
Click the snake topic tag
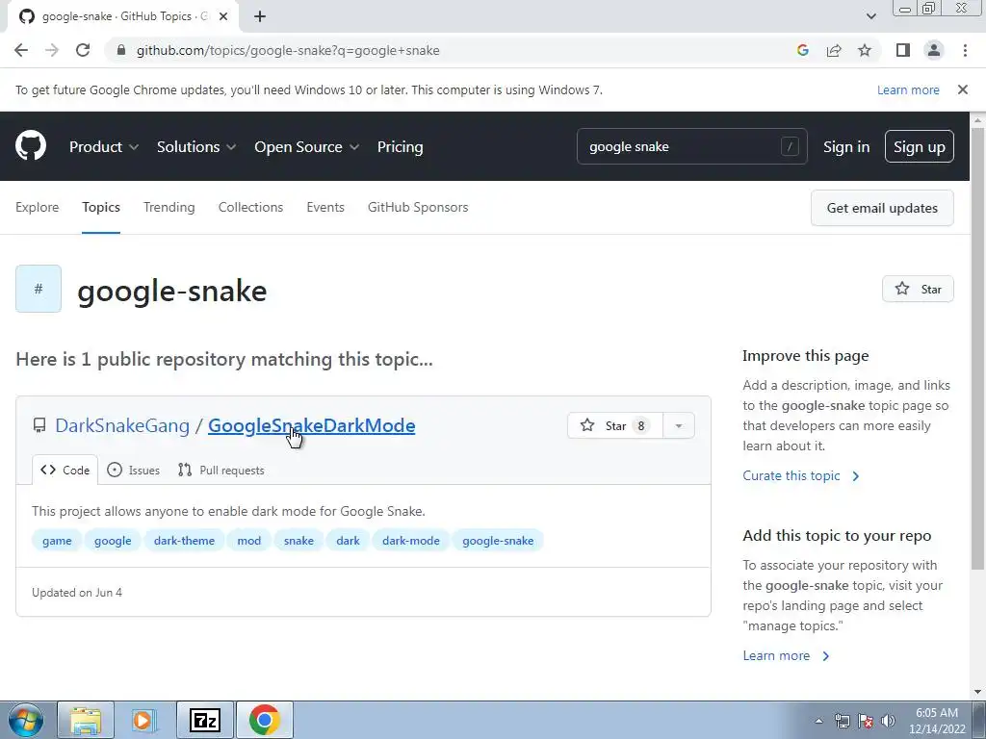coord(298,541)
